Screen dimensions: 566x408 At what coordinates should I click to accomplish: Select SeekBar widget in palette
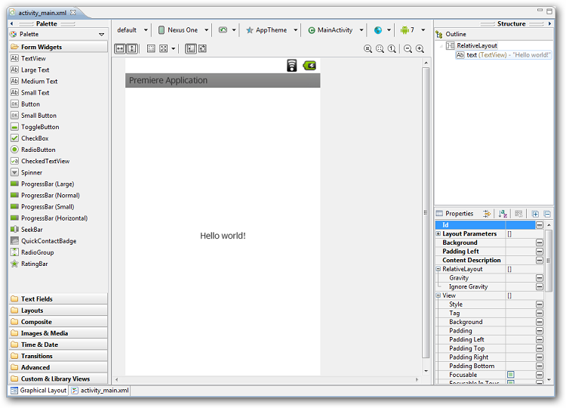click(32, 230)
